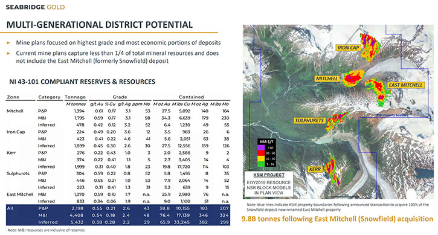
Task: Select the All P&P totals row
Action: (118, 208)
